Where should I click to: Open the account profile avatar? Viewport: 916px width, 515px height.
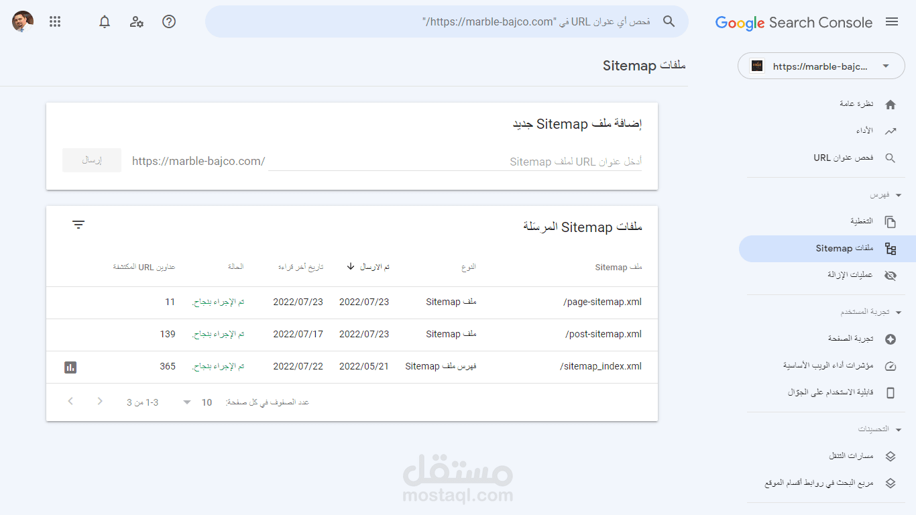23,21
